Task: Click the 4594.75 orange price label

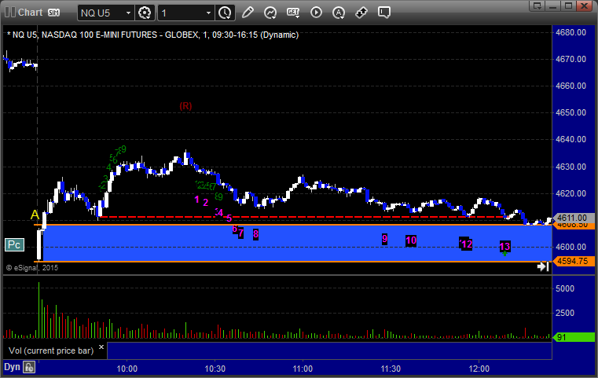Action: [x=574, y=261]
